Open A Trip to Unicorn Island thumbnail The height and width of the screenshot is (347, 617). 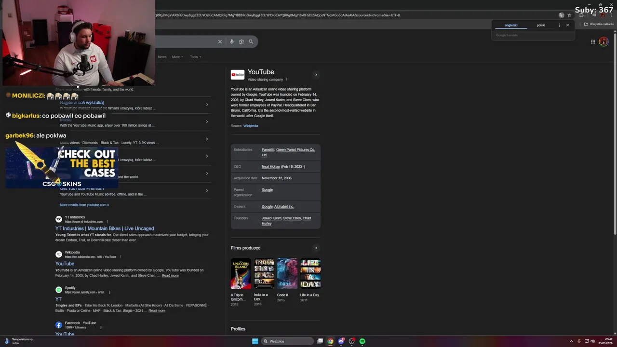pyautogui.click(x=241, y=274)
